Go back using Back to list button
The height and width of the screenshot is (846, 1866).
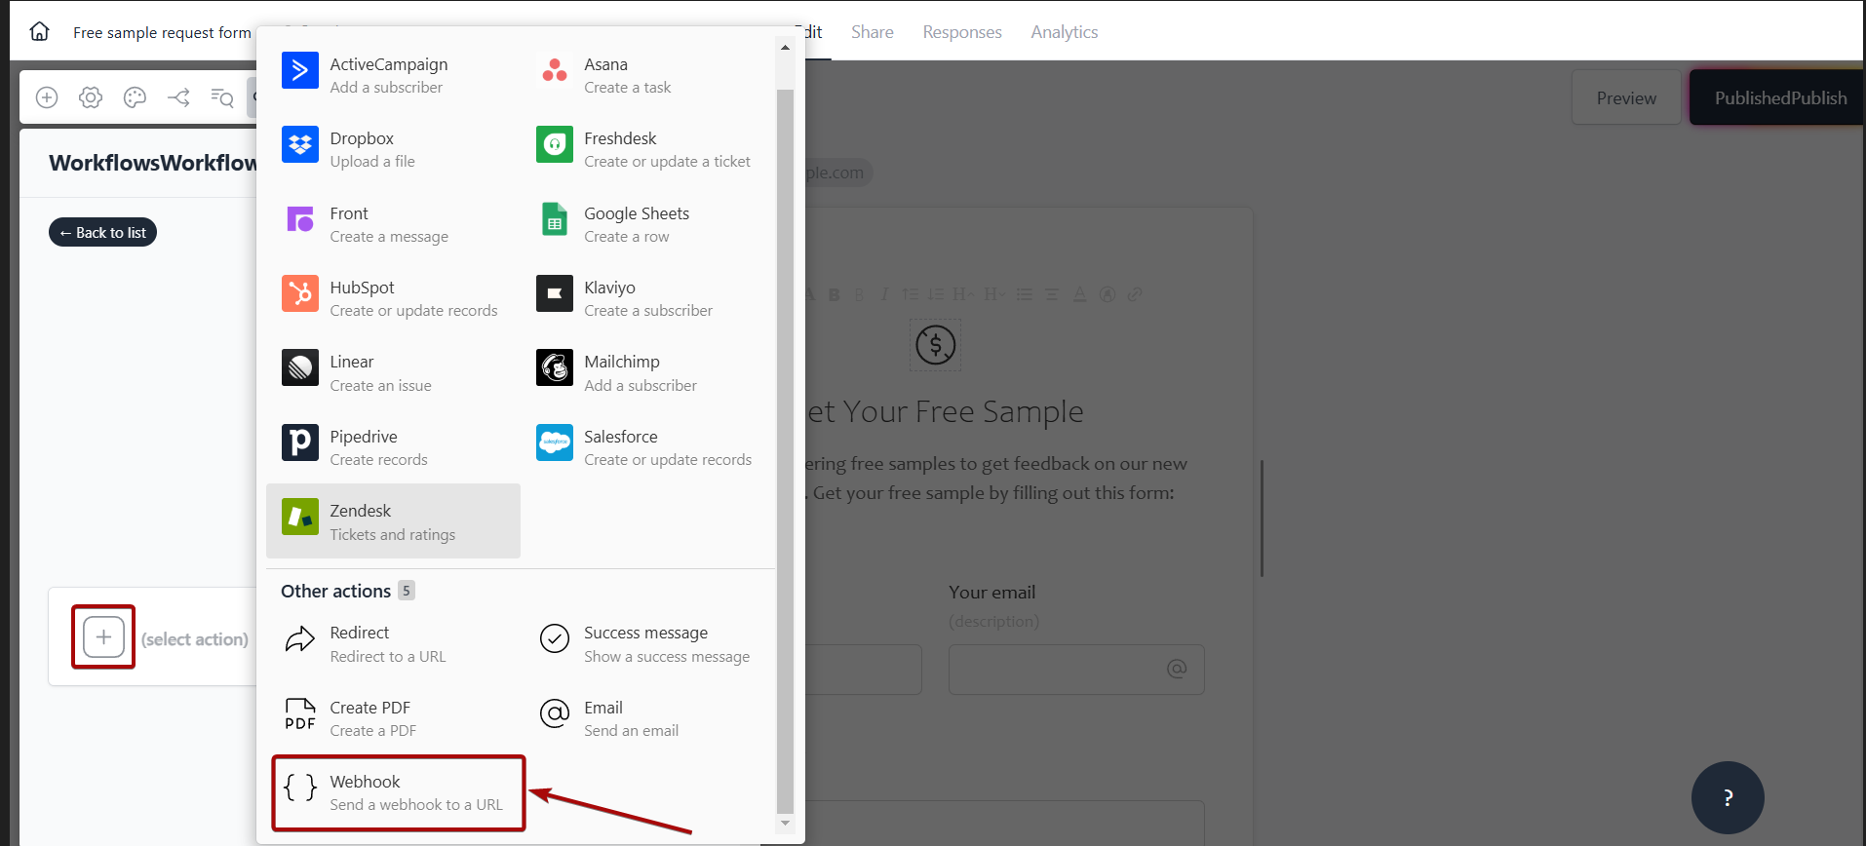[x=102, y=232]
